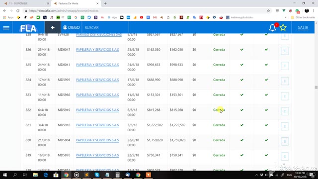The image size is (318, 179).
Task: Click browser back arrow
Action: point(4,11)
